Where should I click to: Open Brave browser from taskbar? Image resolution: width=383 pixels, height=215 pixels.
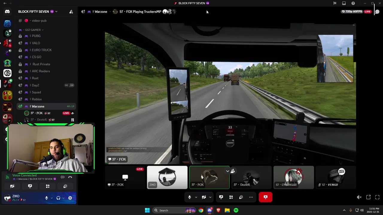(x=218, y=210)
